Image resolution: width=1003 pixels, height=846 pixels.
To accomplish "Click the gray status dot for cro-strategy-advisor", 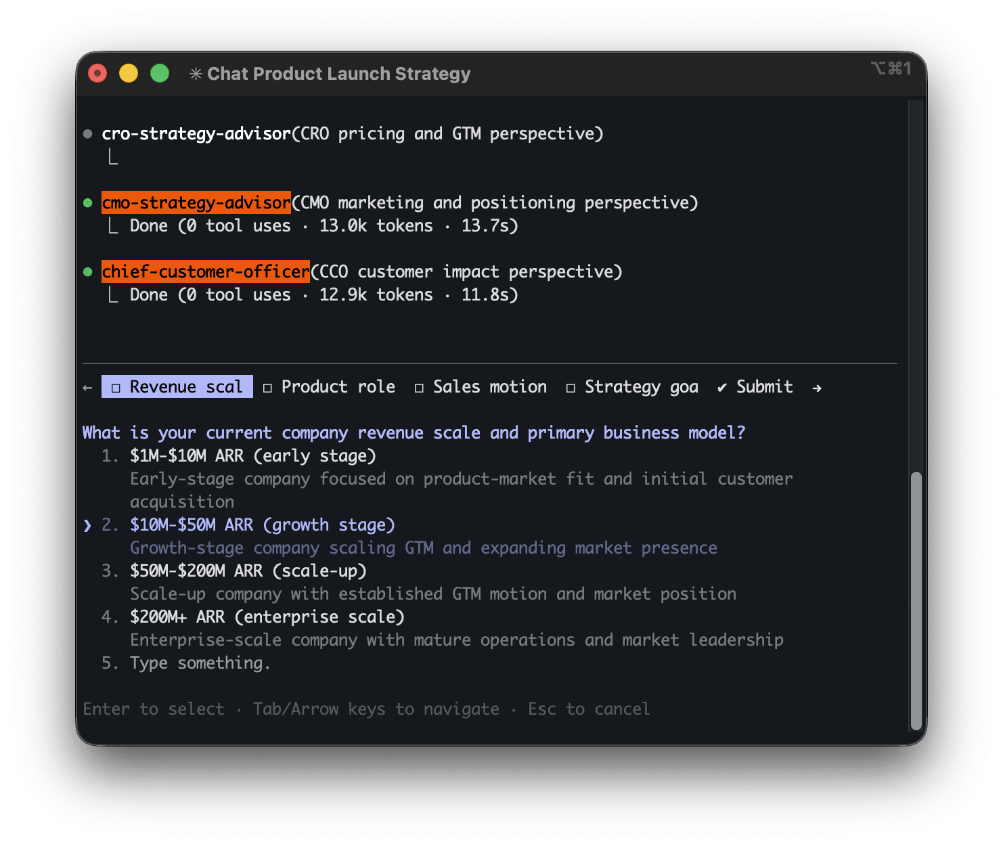I will tap(87, 134).
